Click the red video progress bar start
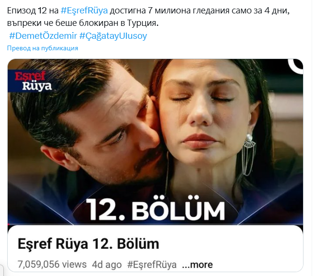 (x=9, y=224)
